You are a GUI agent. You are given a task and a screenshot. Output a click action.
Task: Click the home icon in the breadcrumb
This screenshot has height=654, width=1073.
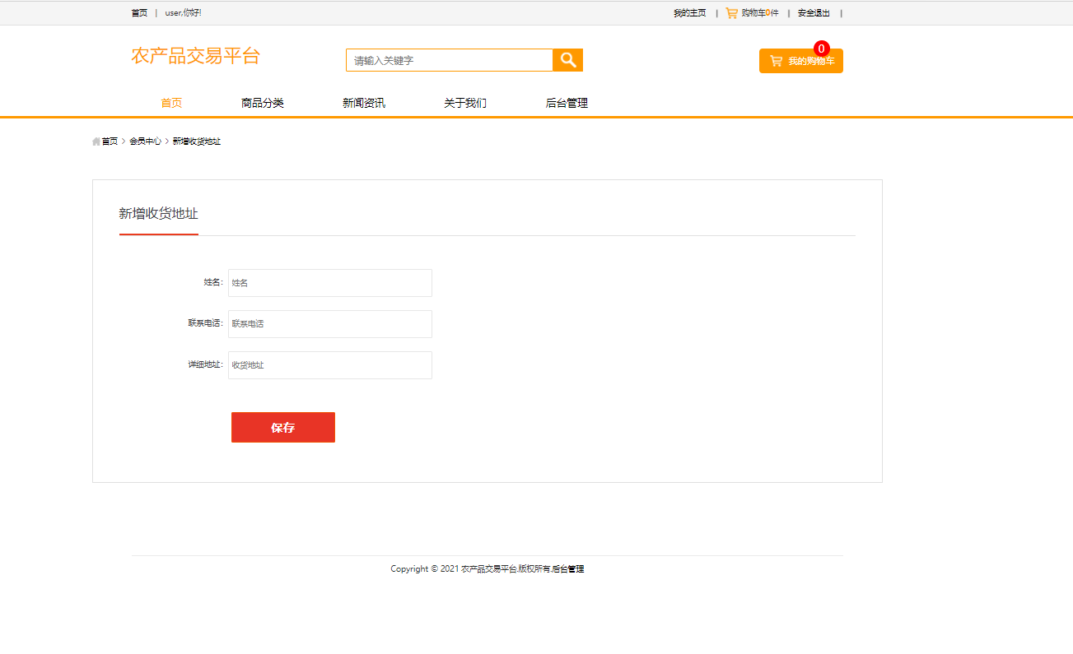coord(96,141)
